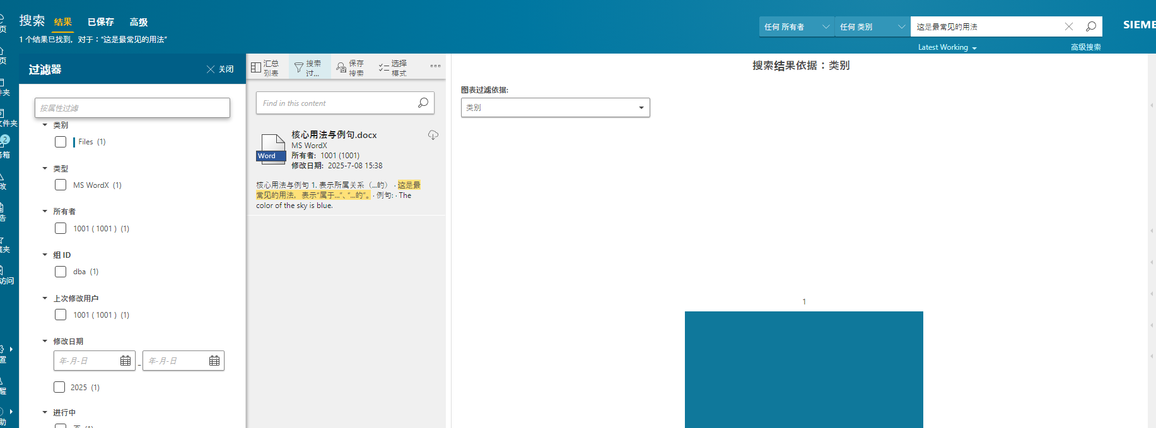Check the 1001 (1001) filter under 所有者
This screenshot has width=1156, height=428.
(x=61, y=228)
